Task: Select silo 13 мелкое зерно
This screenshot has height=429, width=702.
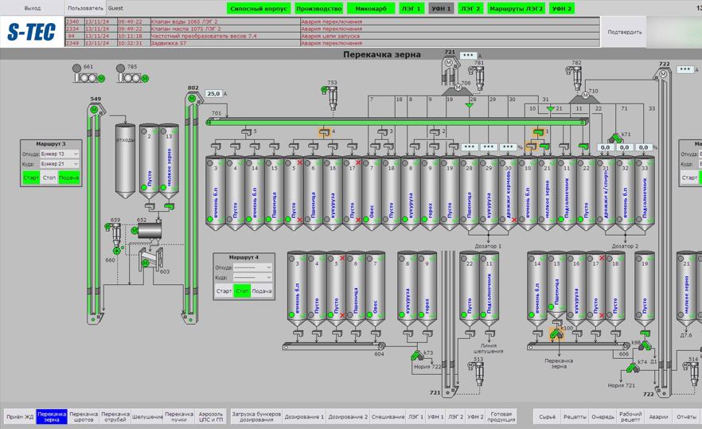Action: tap(169, 162)
